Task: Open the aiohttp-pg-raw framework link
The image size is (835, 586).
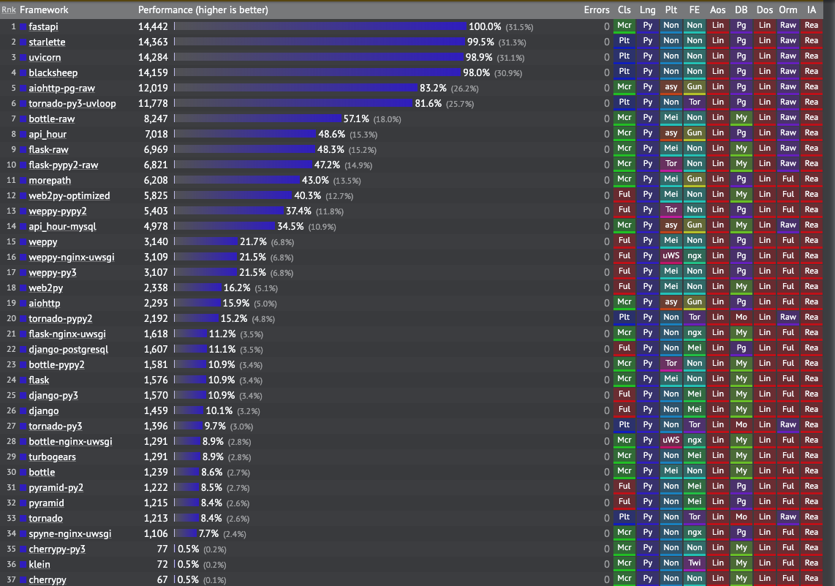Action: (x=61, y=89)
